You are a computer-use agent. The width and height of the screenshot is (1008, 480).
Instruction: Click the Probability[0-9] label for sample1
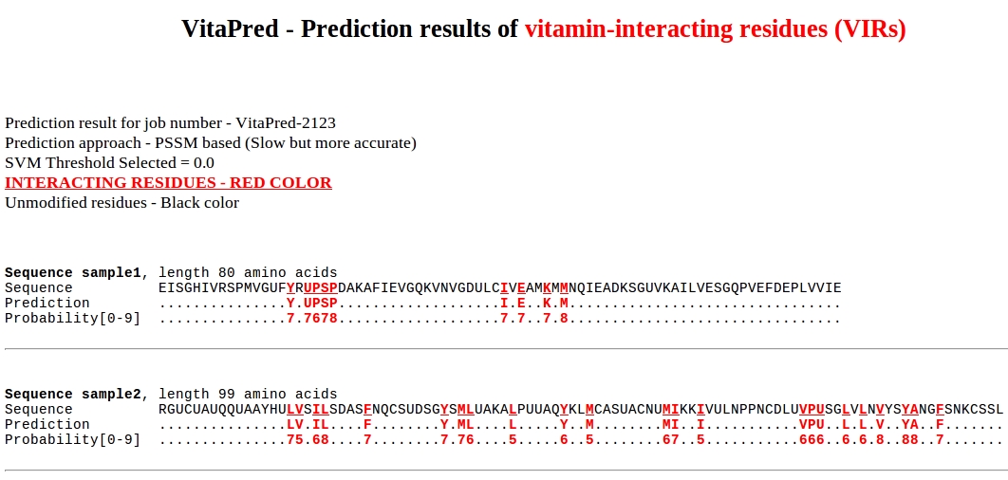tap(72, 318)
